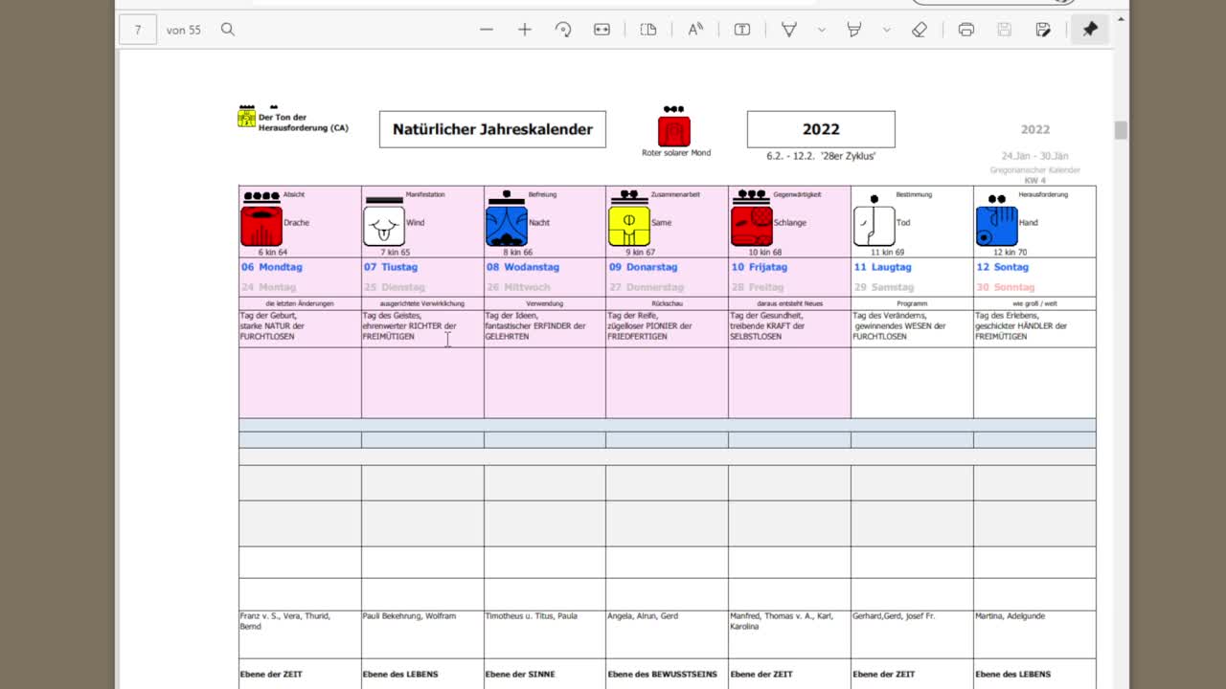This screenshot has width=1226, height=689.
Task: Zoom in with the plus icon
Action: (525, 30)
